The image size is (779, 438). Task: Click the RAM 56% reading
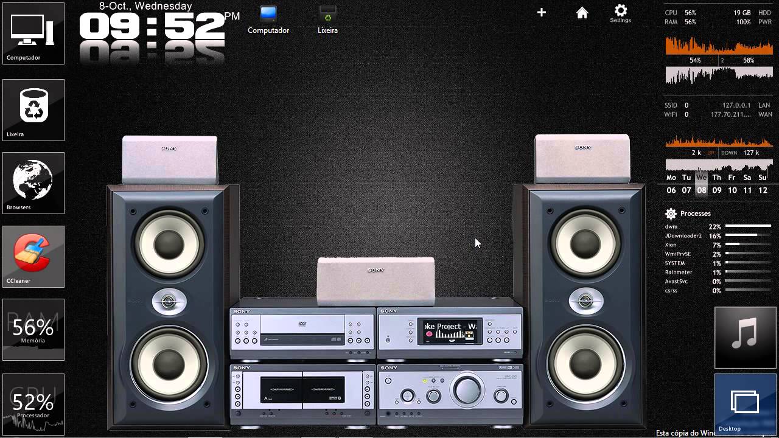click(x=680, y=22)
